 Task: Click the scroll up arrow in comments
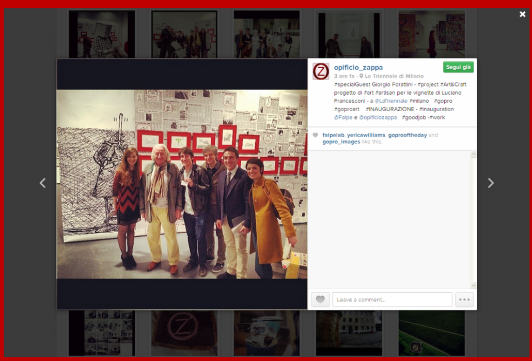474,155
